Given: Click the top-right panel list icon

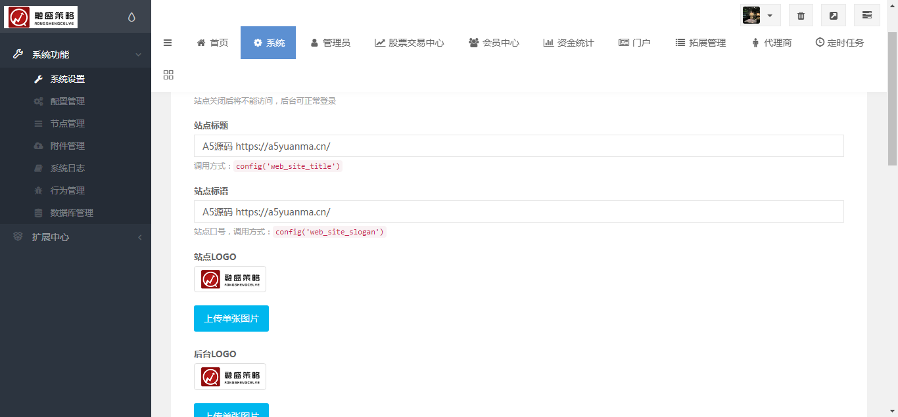Looking at the screenshot, I should tap(866, 15).
